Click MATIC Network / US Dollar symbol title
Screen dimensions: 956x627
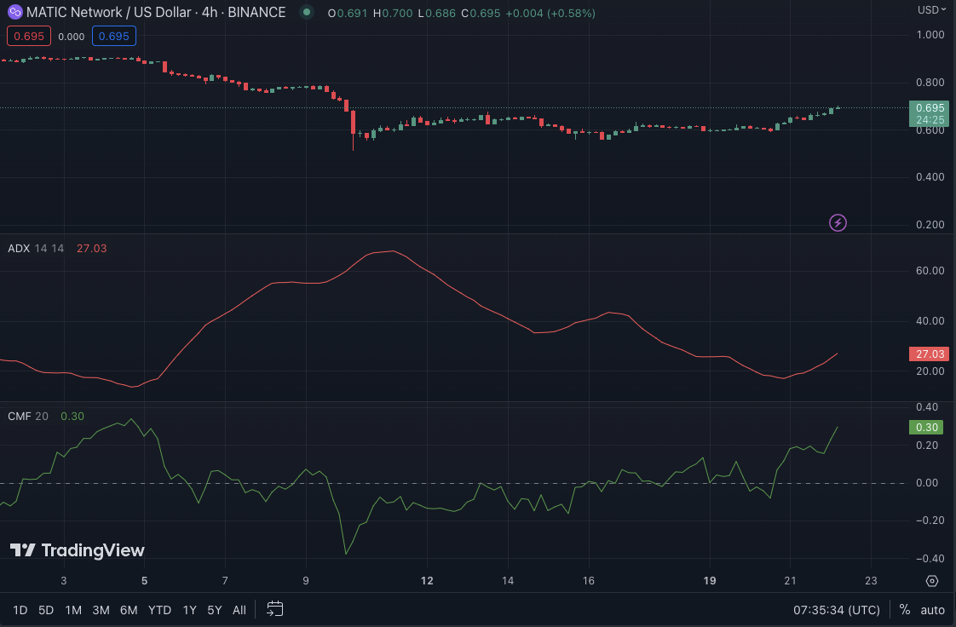coord(108,12)
